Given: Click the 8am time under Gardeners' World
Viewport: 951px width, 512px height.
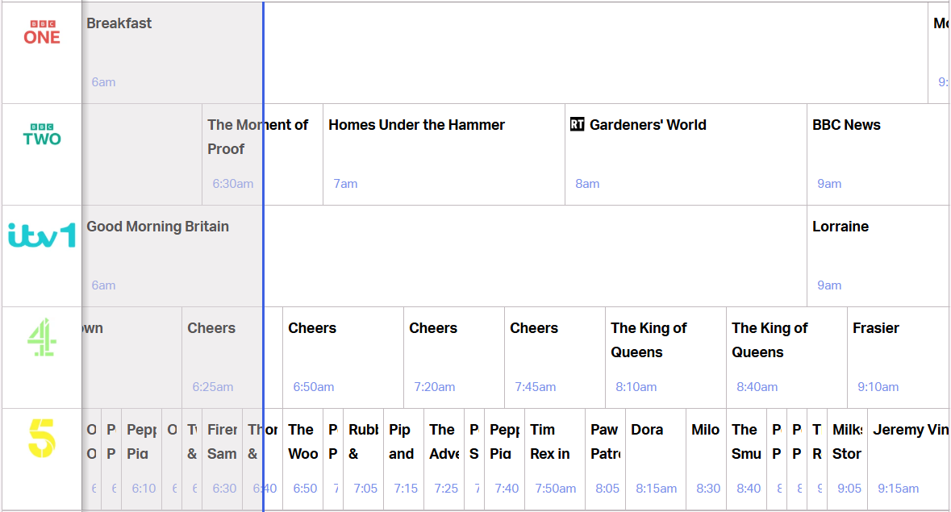Looking at the screenshot, I should click(587, 184).
